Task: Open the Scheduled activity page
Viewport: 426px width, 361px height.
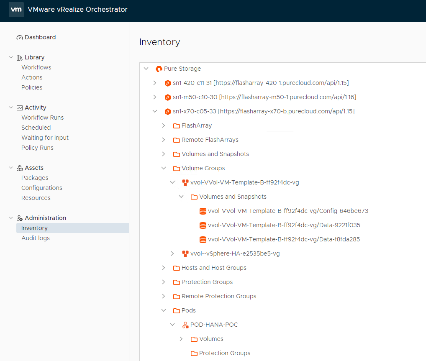Action: click(x=36, y=128)
